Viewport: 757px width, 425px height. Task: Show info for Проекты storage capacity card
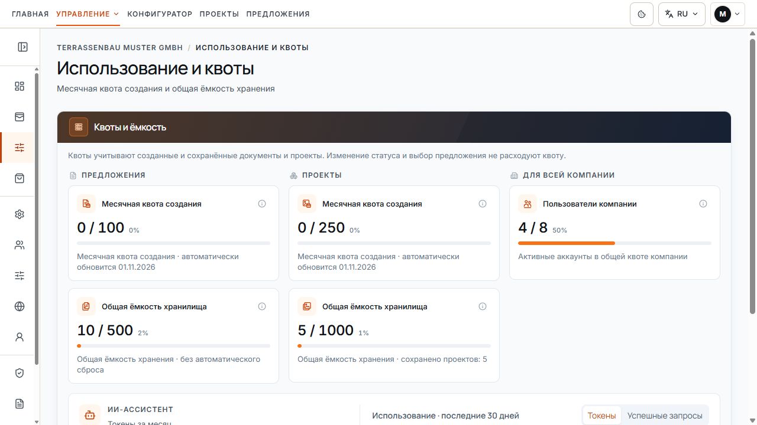tap(483, 306)
